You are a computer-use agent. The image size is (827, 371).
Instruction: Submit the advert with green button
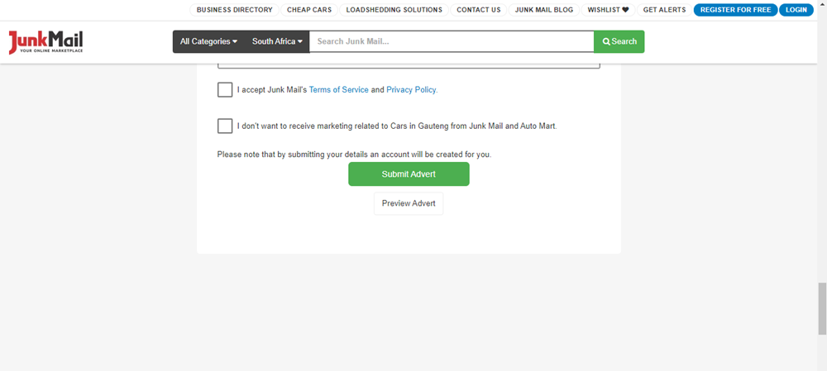pos(409,174)
